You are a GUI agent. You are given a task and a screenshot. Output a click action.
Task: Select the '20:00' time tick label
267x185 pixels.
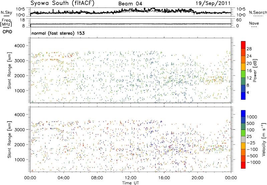tap(198, 178)
